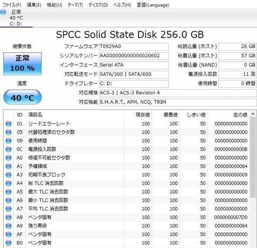The height and width of the screenshot is (248, 257).
Task: Click the status icon for row 05
Action: tap(9, 133)
